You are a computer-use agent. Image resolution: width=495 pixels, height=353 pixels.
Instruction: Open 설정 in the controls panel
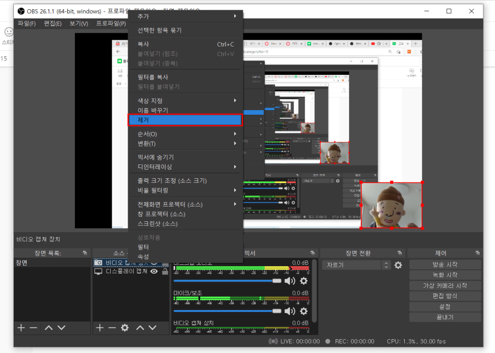(x=445, y=306)
